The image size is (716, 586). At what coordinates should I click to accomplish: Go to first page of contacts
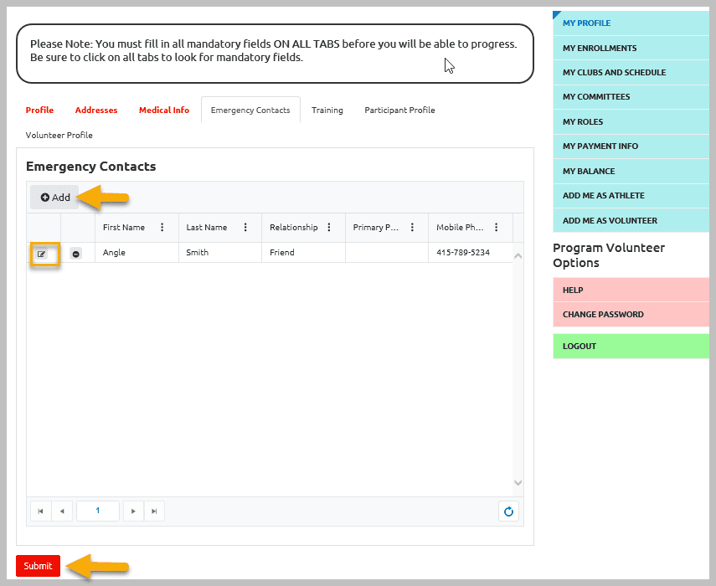tap(41, 511)
